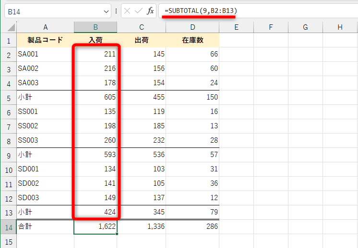Select column E header

pyautogui.click(x=236, y=27)
